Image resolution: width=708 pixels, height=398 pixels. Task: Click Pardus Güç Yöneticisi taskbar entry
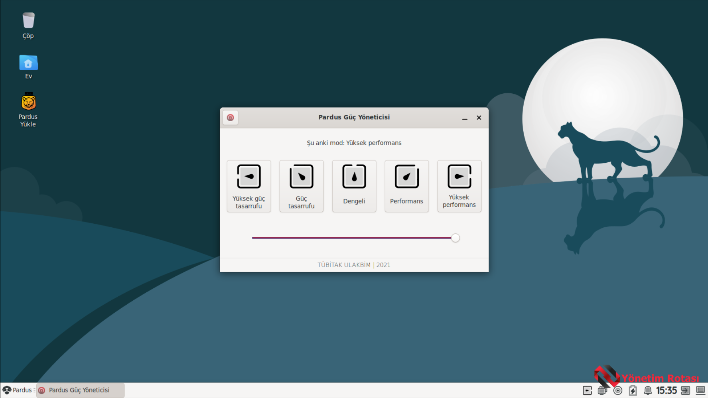coord(80,390)
